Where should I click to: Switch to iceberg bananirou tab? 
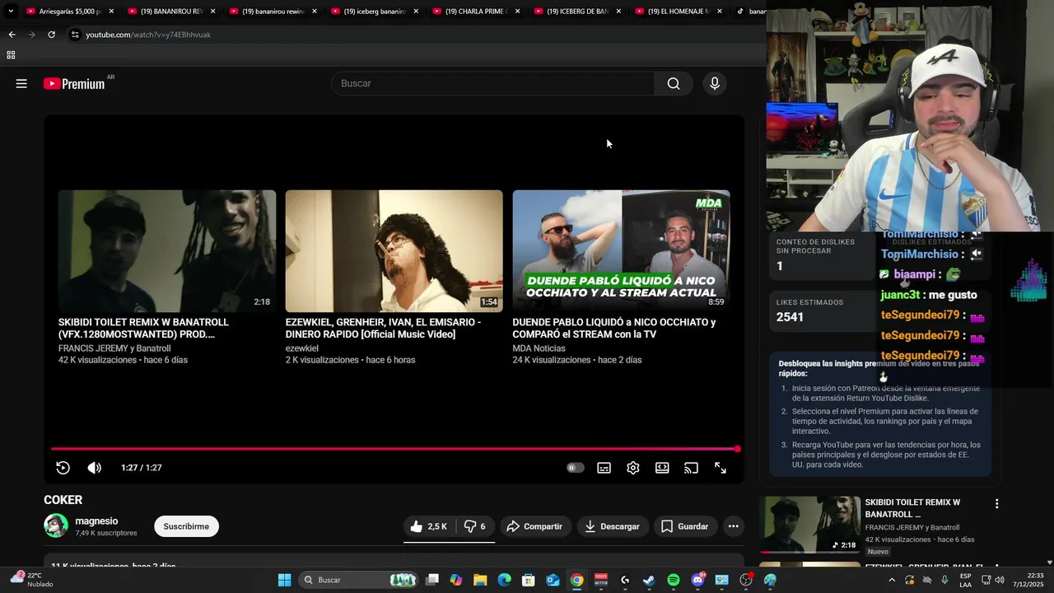[373, 12]
